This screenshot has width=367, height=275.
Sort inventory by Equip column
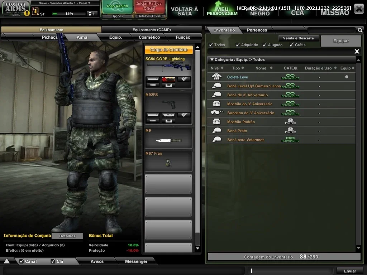[x=347, y=68]
